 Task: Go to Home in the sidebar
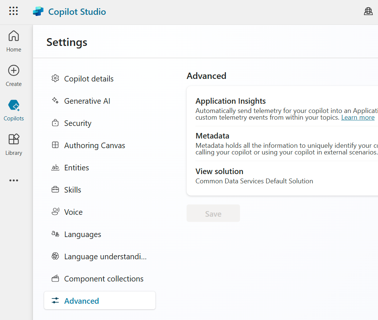[x=14, y=41]
